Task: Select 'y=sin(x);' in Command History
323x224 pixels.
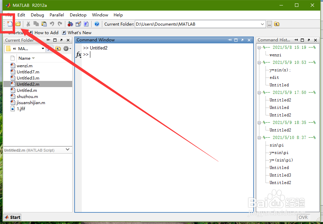Action: (x=280, y=70)
